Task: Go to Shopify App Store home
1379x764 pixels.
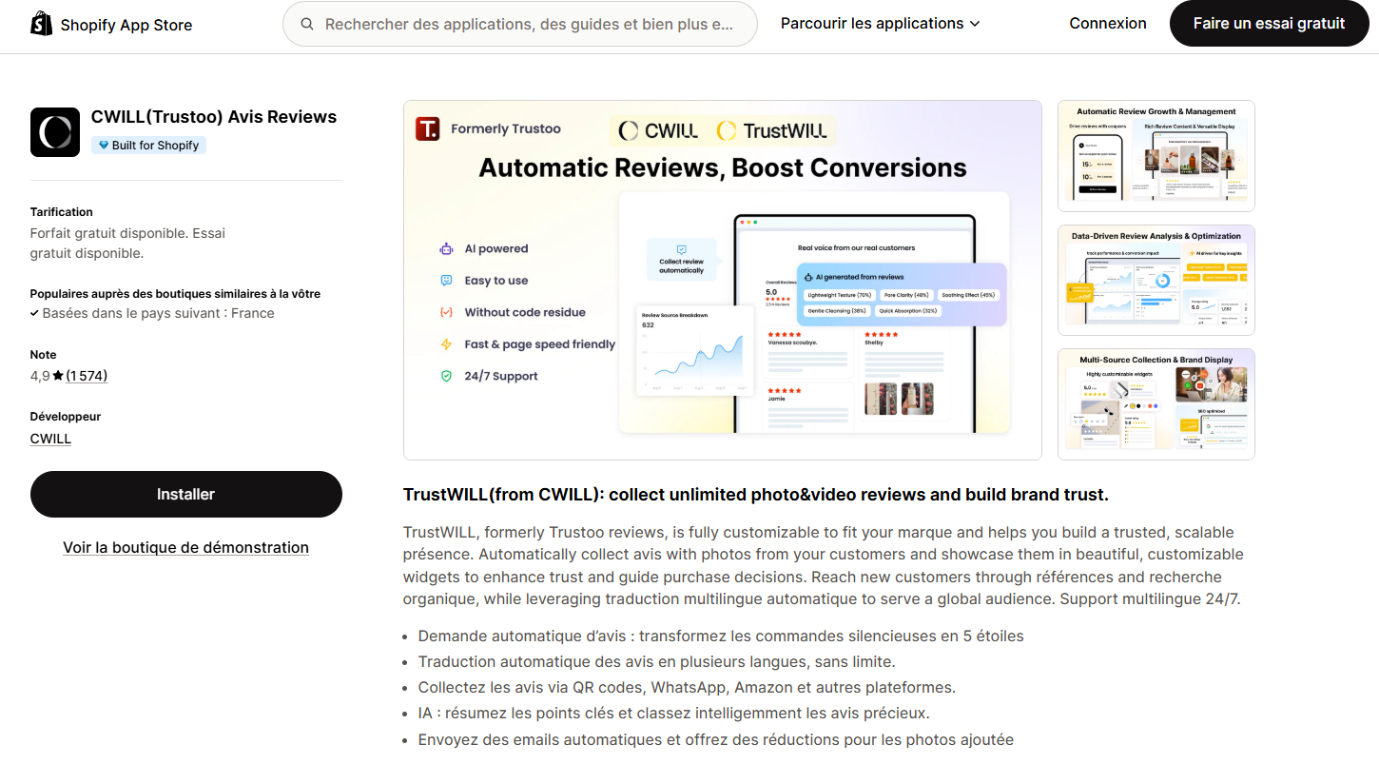Action: coord(111,24)
